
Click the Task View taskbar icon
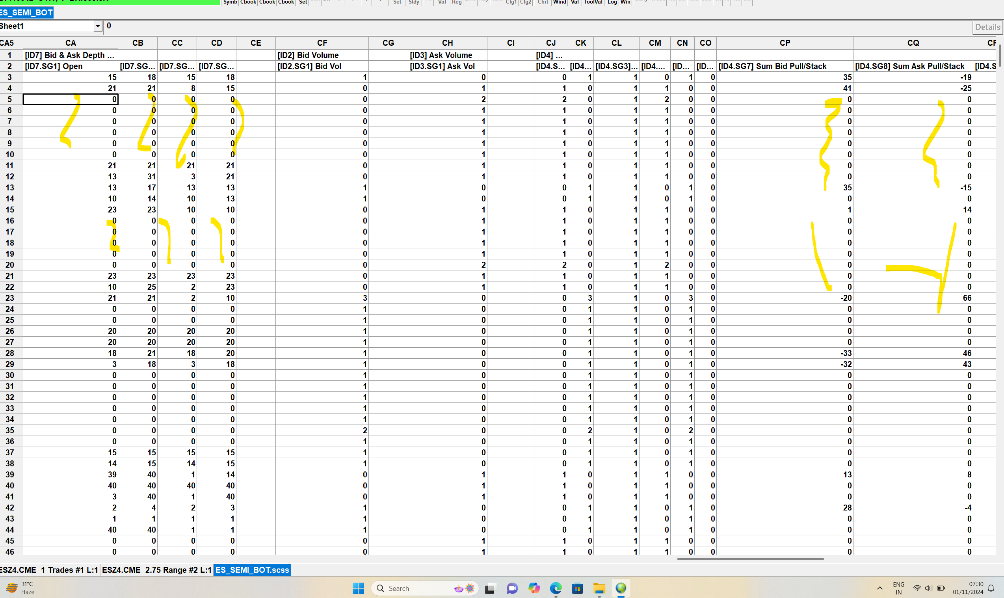[x=490, y=588]
